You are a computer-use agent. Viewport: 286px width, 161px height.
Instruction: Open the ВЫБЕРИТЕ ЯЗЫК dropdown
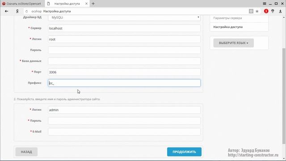click(x=233, y=43)
